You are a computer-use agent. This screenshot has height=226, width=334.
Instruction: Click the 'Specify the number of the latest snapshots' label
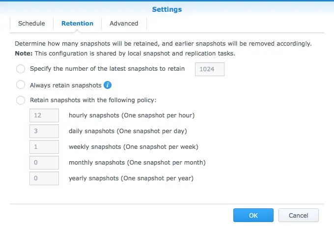(108, 69)
